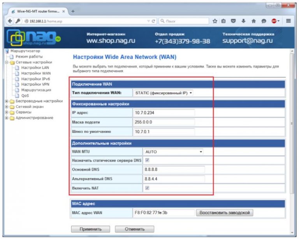Click the Сетевые настройки folder label
The width and height of the screenshot is (299, 239).
pos(34,62)
